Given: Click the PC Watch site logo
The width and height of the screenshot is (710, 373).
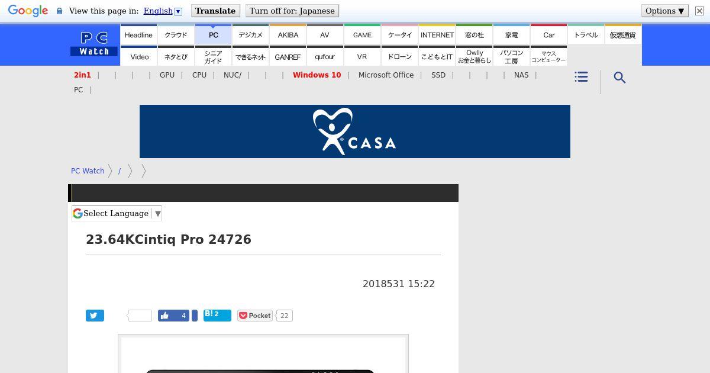Looking at the screenshot, I should tap(94, 44).
